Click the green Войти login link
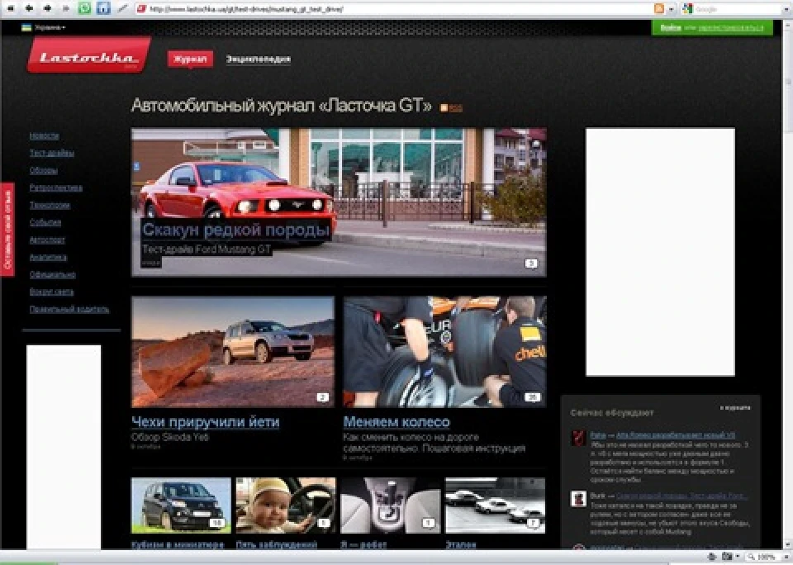This screenshot has width=793, height=565. [671, 28]
